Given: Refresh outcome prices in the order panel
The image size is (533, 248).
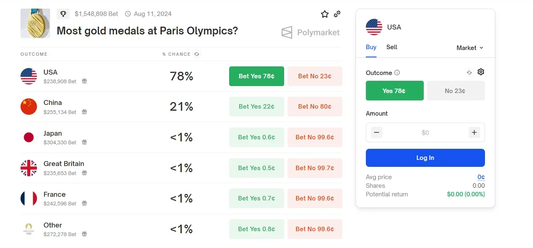Looking at the screenshot, I should pos(469,73).
